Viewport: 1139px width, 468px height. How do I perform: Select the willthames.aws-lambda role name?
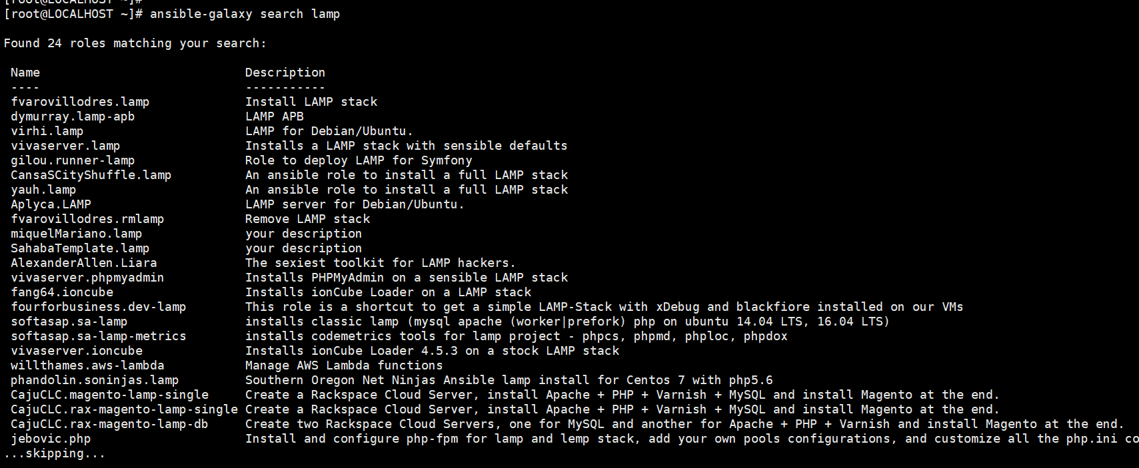(87, 365)
